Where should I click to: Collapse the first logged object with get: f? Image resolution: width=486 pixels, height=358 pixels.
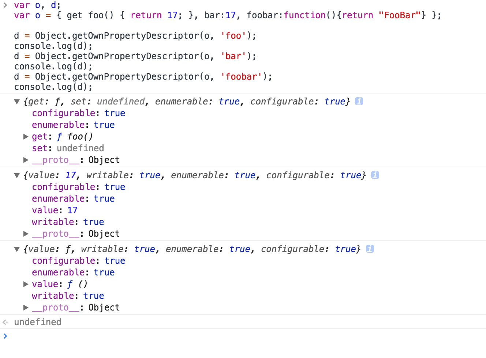[17, 102]
